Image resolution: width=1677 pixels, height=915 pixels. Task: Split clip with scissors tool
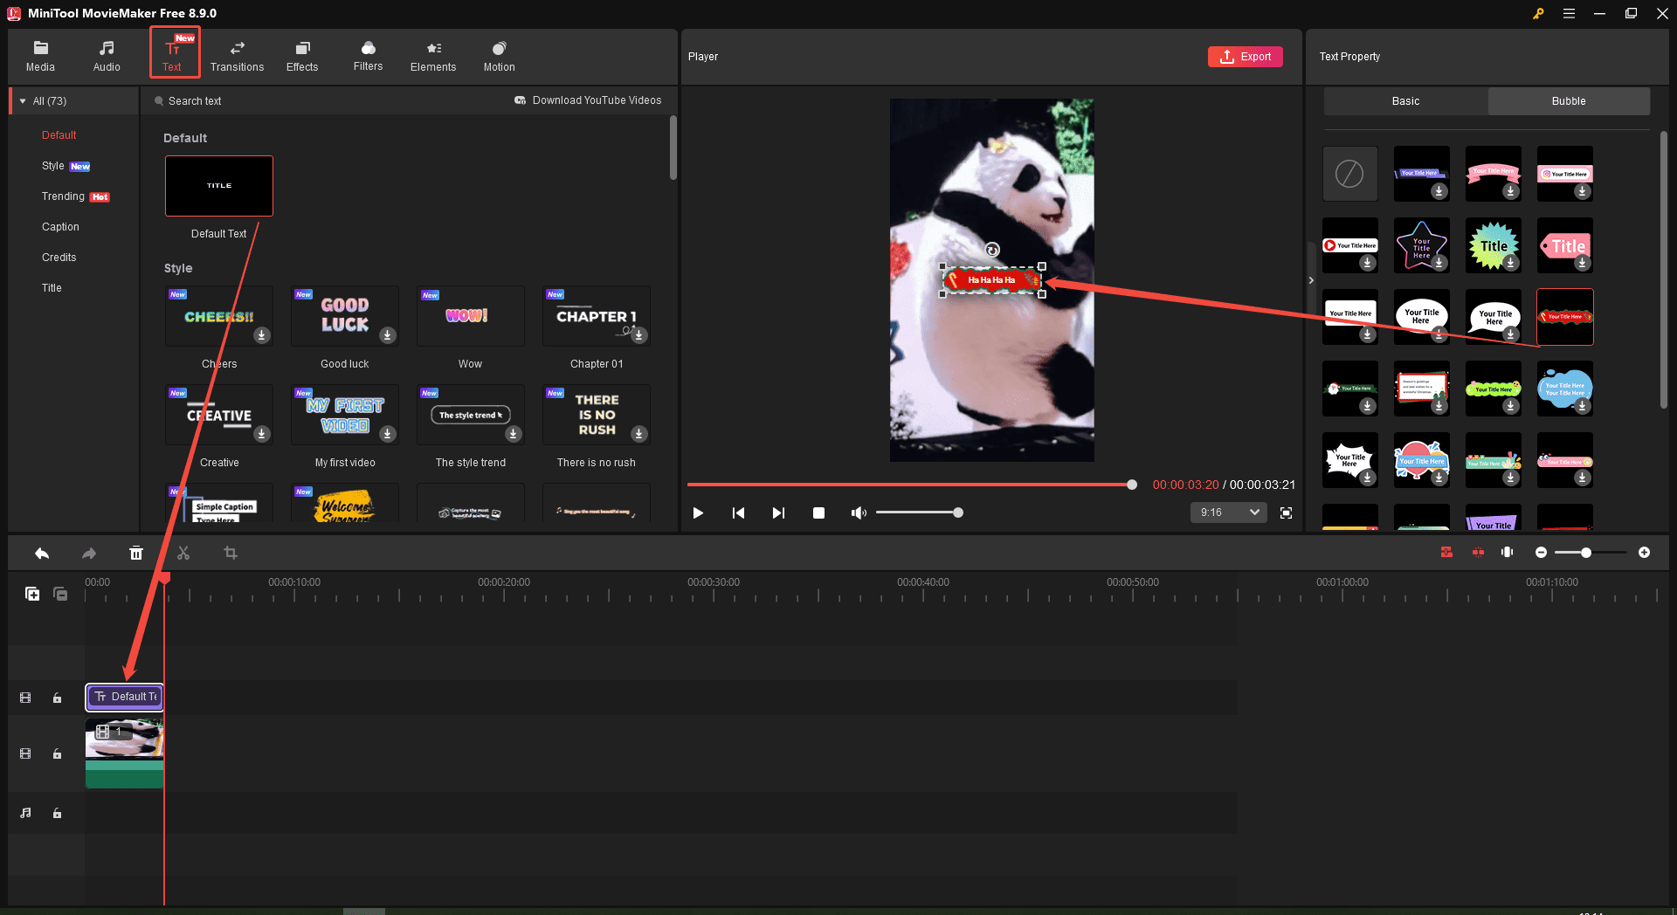tap(183, 553)
